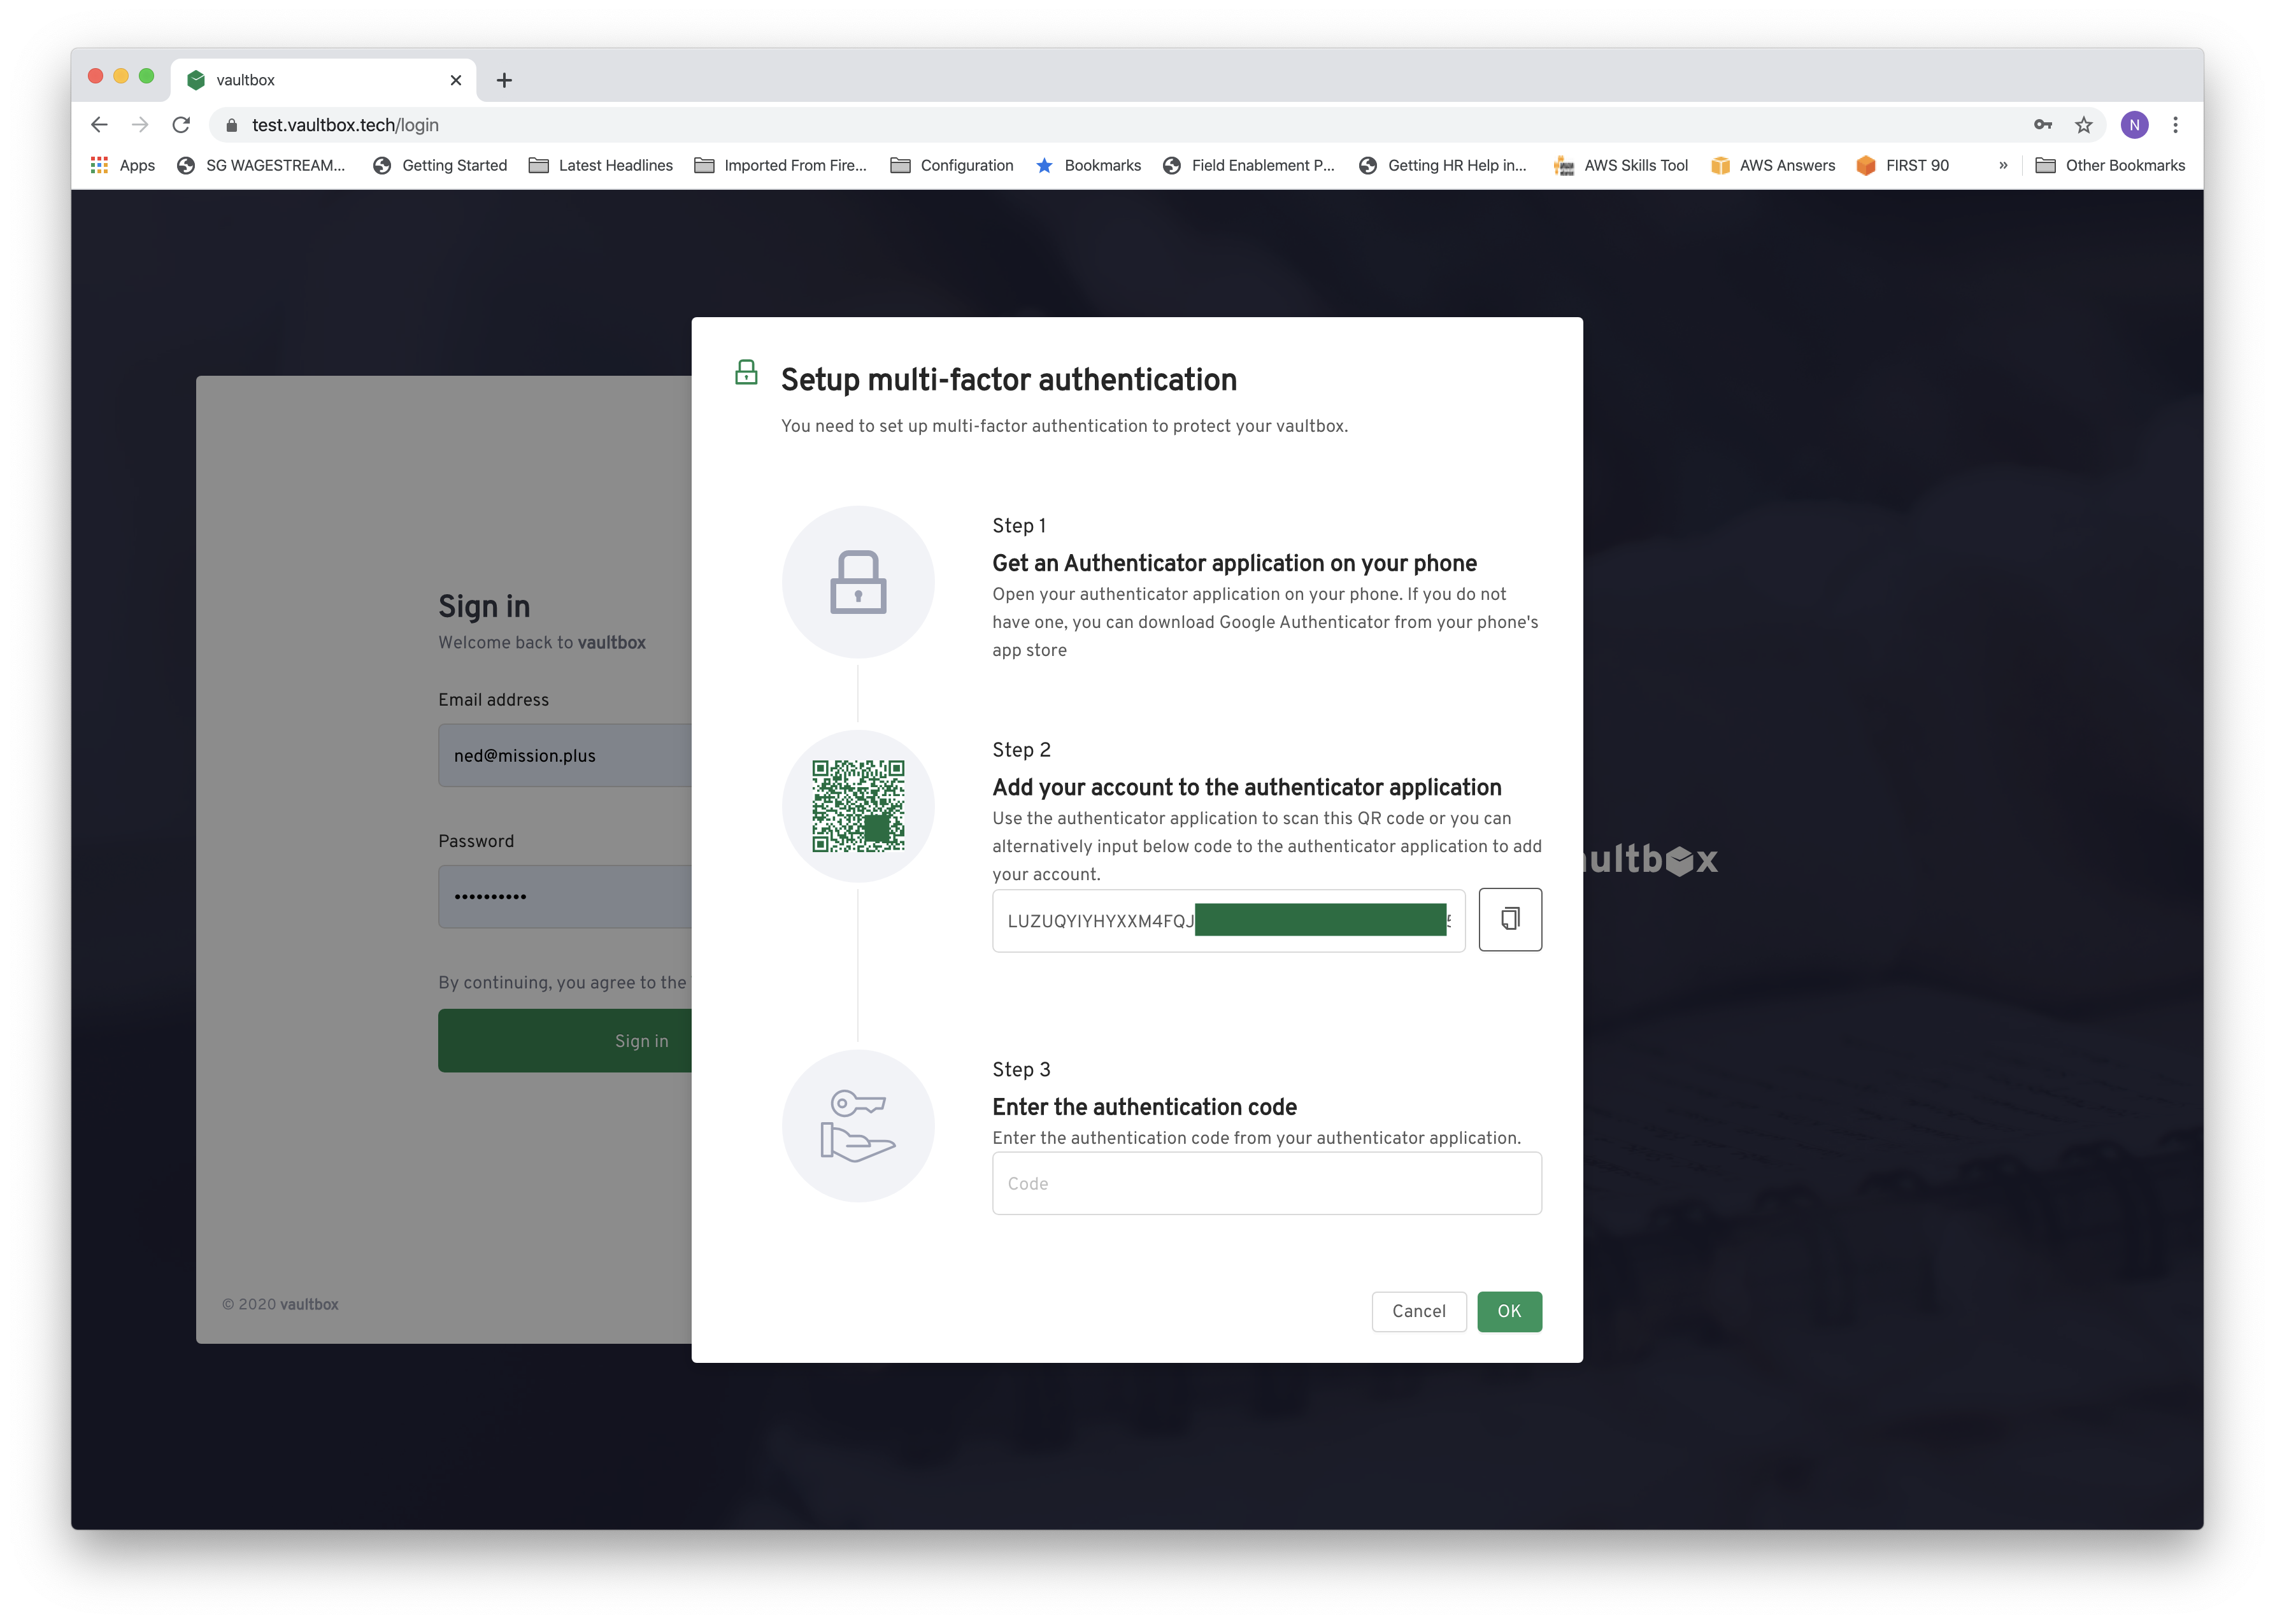This screenshot has width=2275, height=1624.
Task: Focus the authentication Code field
Action: (1266, 1184)
